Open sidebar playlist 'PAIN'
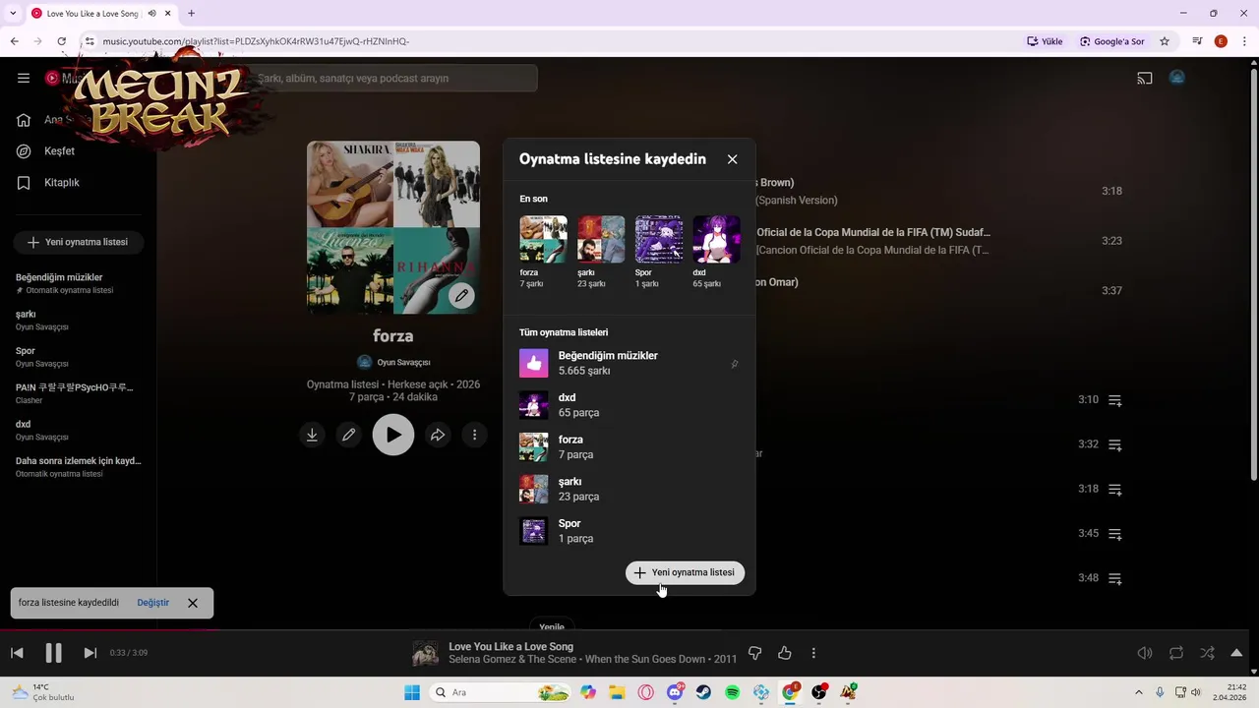 click(x=79, y=393)
